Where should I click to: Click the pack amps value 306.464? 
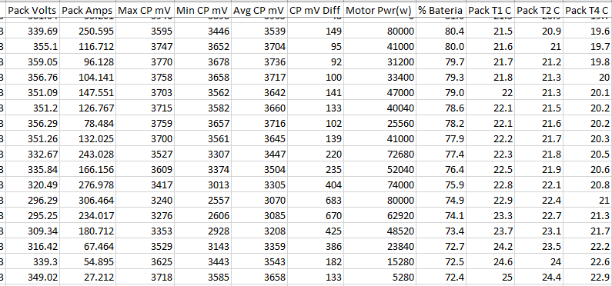pos(88,201)
